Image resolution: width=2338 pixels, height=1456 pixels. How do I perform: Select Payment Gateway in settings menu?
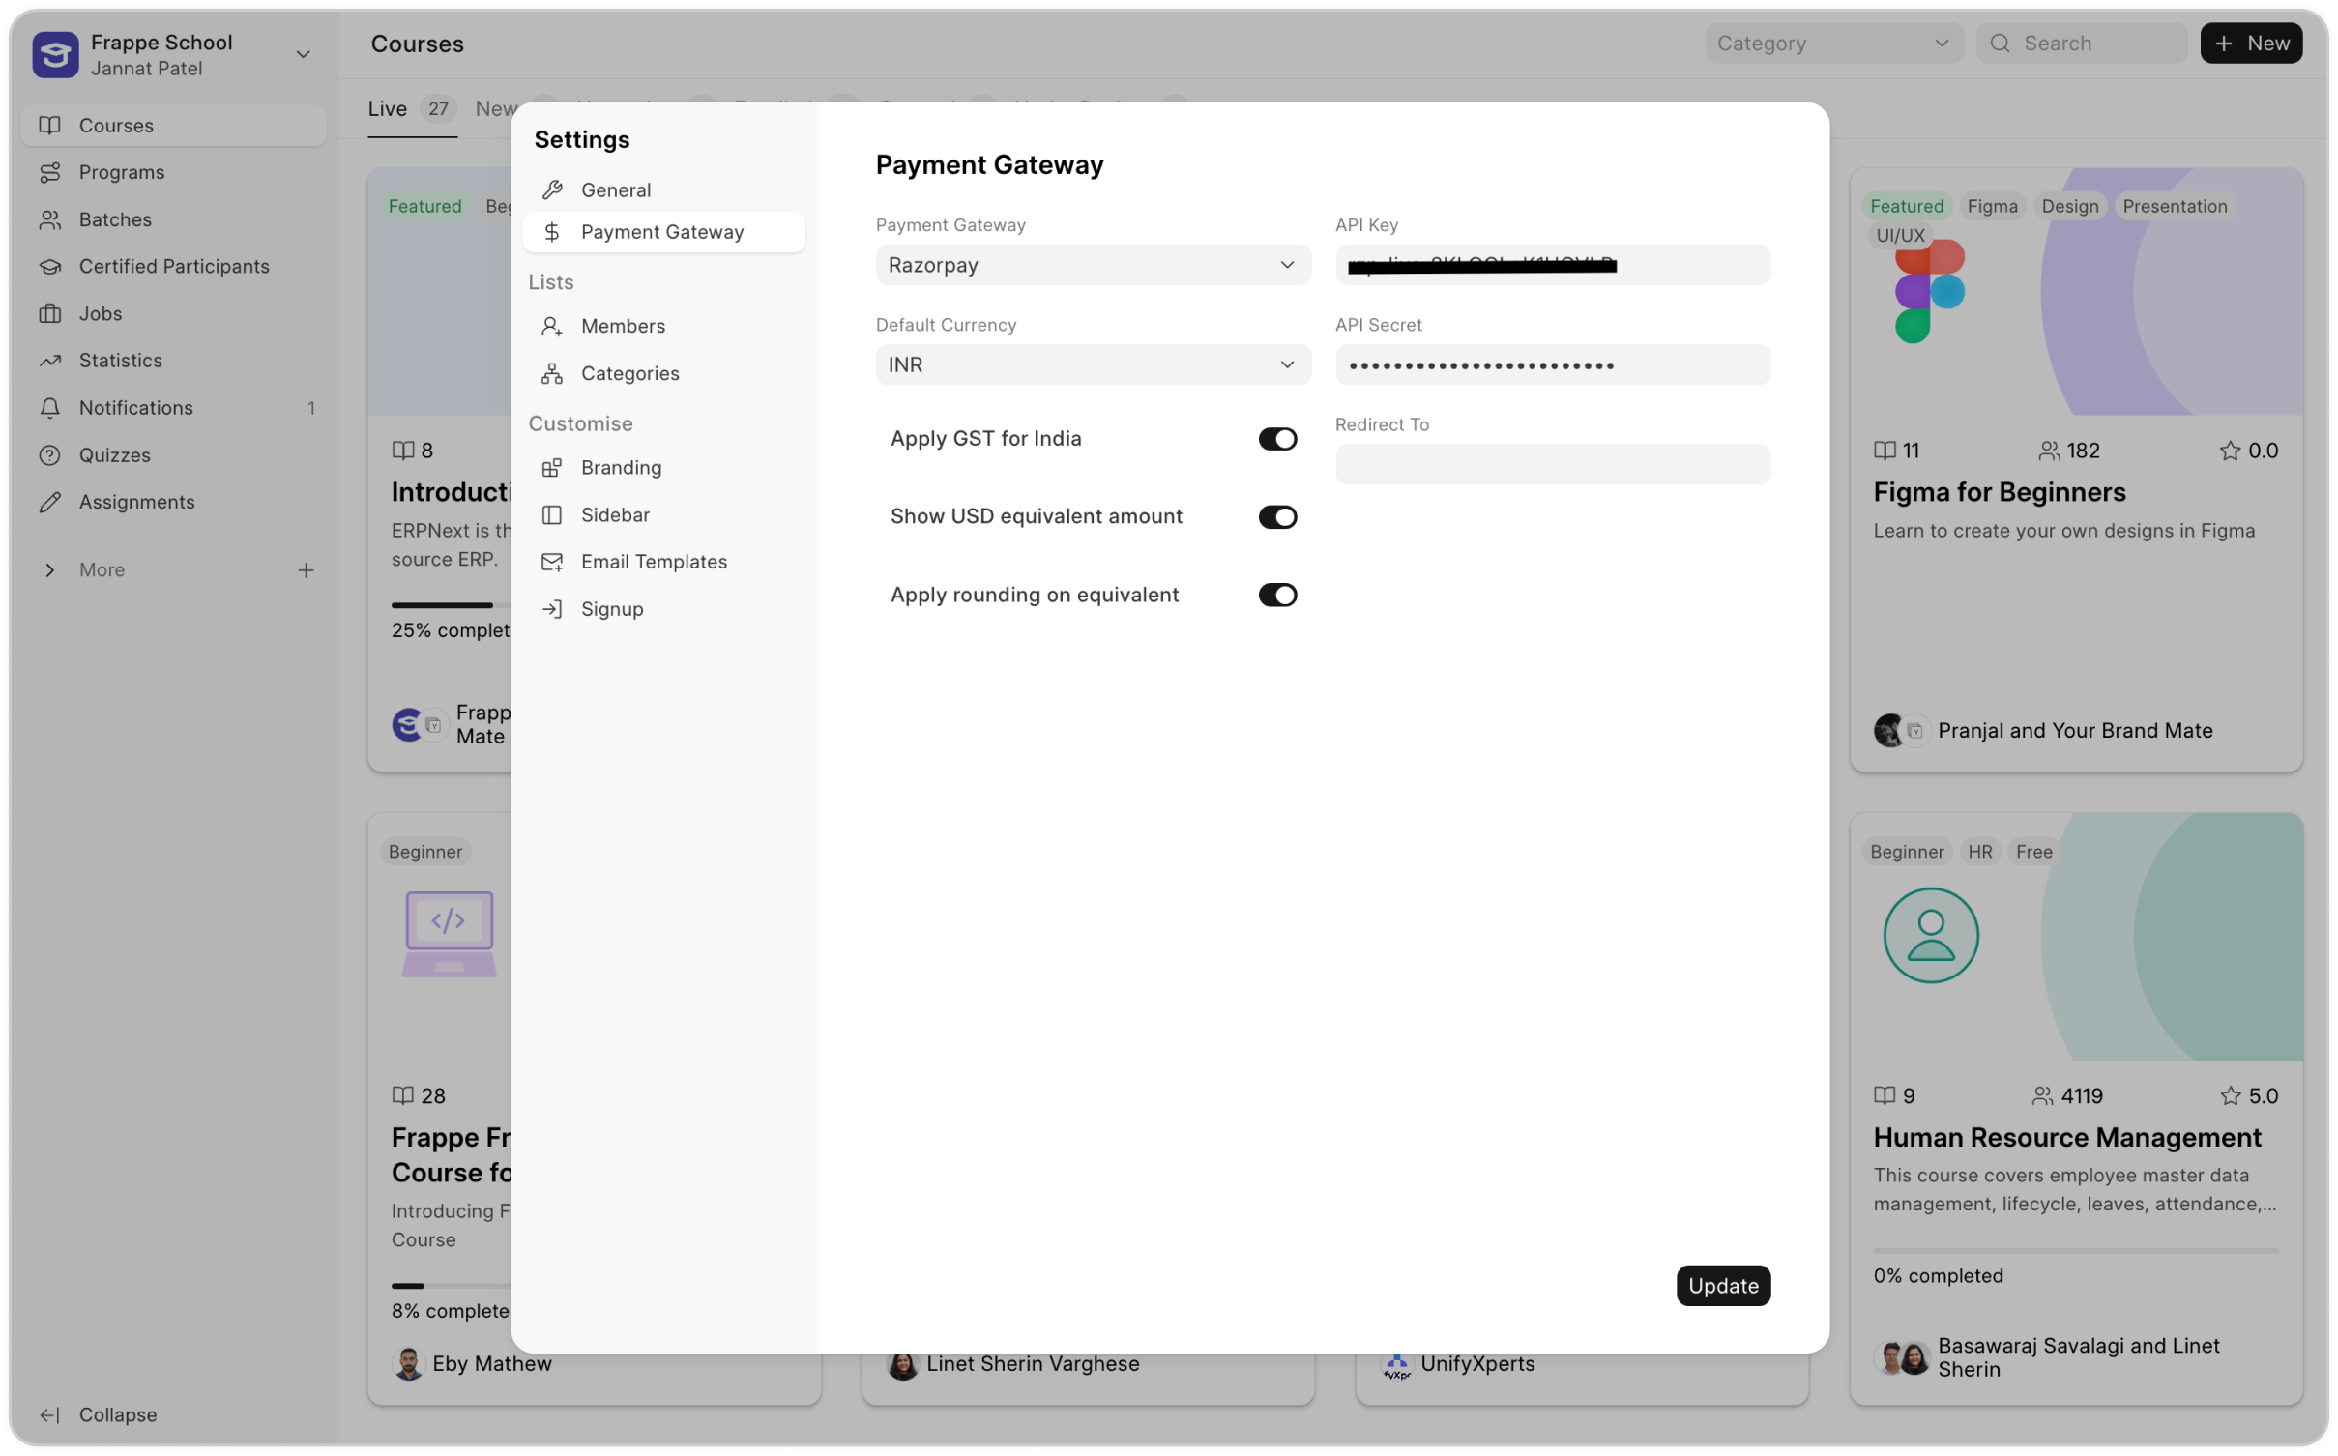point(662,232)
